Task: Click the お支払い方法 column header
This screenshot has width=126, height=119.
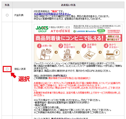Action: 68,5
